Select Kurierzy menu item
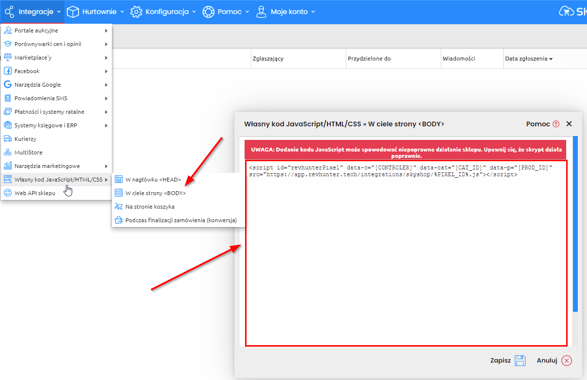This screenshot has width=587, height=380. [x=56, y=139]
